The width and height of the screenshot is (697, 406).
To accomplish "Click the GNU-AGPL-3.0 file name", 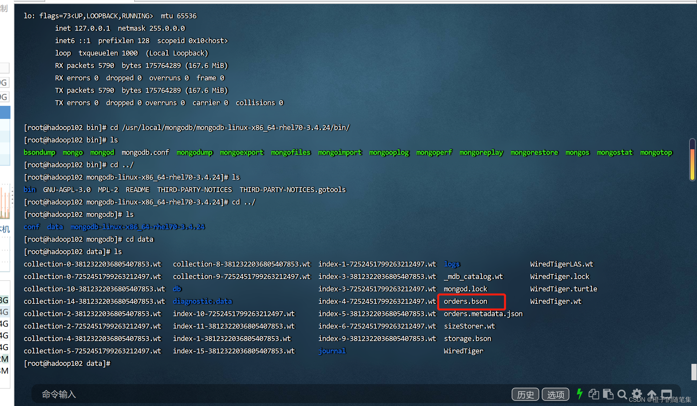I will click(67, 189).
